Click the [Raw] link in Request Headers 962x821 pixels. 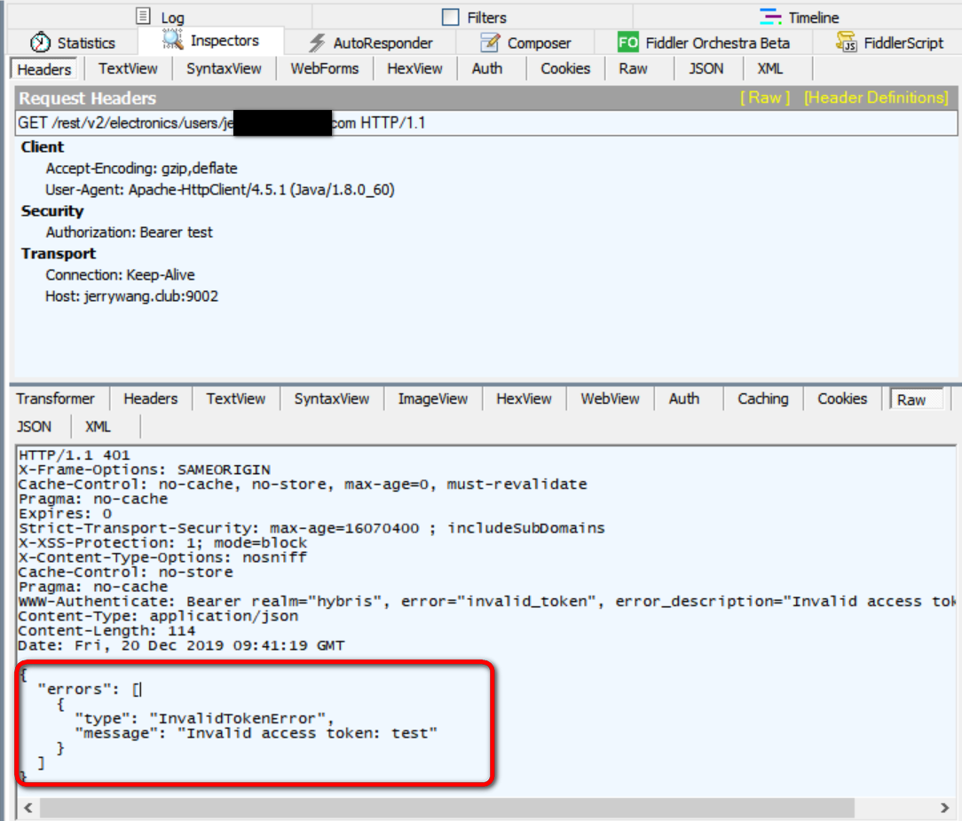(764, 98)
